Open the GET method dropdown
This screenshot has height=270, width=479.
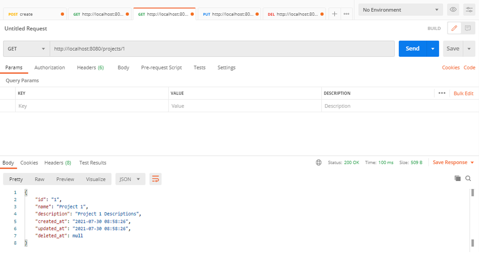tap(26, 49)
